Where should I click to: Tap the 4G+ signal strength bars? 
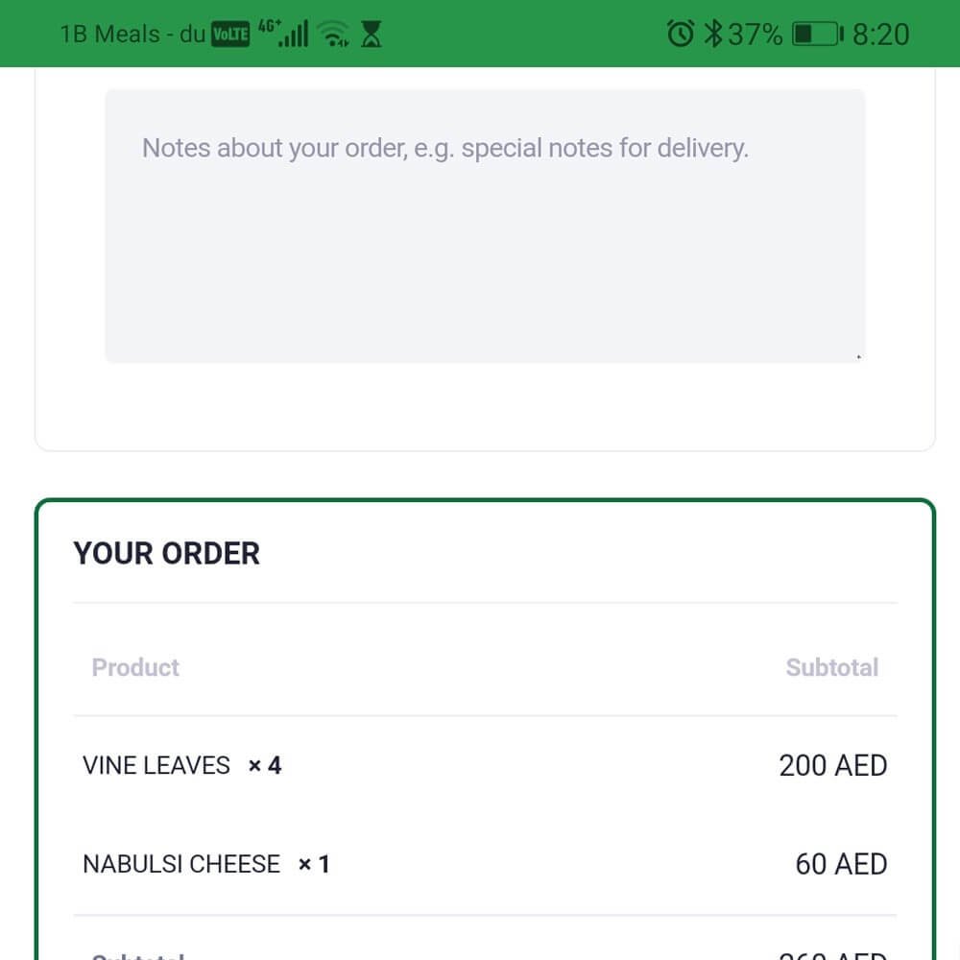pos(283,33)
